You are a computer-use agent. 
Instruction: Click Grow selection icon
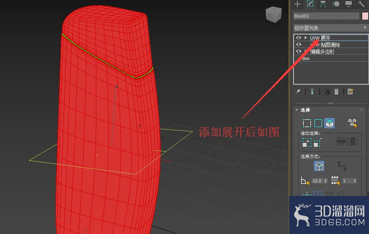(x=307, y=142)
